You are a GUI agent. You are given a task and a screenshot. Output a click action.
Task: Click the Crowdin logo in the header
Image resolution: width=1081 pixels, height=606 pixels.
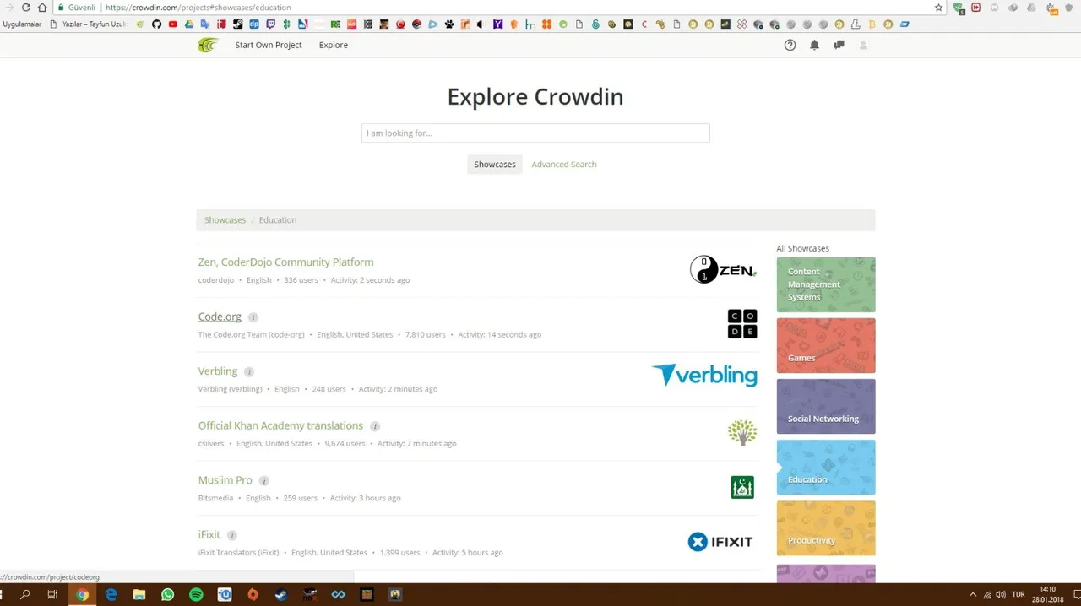(x=208, y=45)
